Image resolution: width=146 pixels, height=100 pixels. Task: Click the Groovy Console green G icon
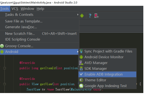[2, 46]
